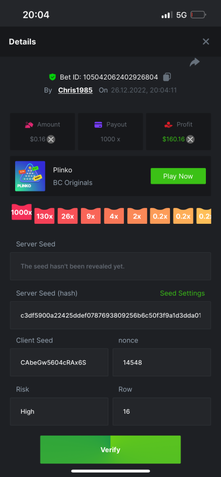Select the 1000x multiplier chip
This screenshot has height=477, width=221.
click(x=22, y=212)
